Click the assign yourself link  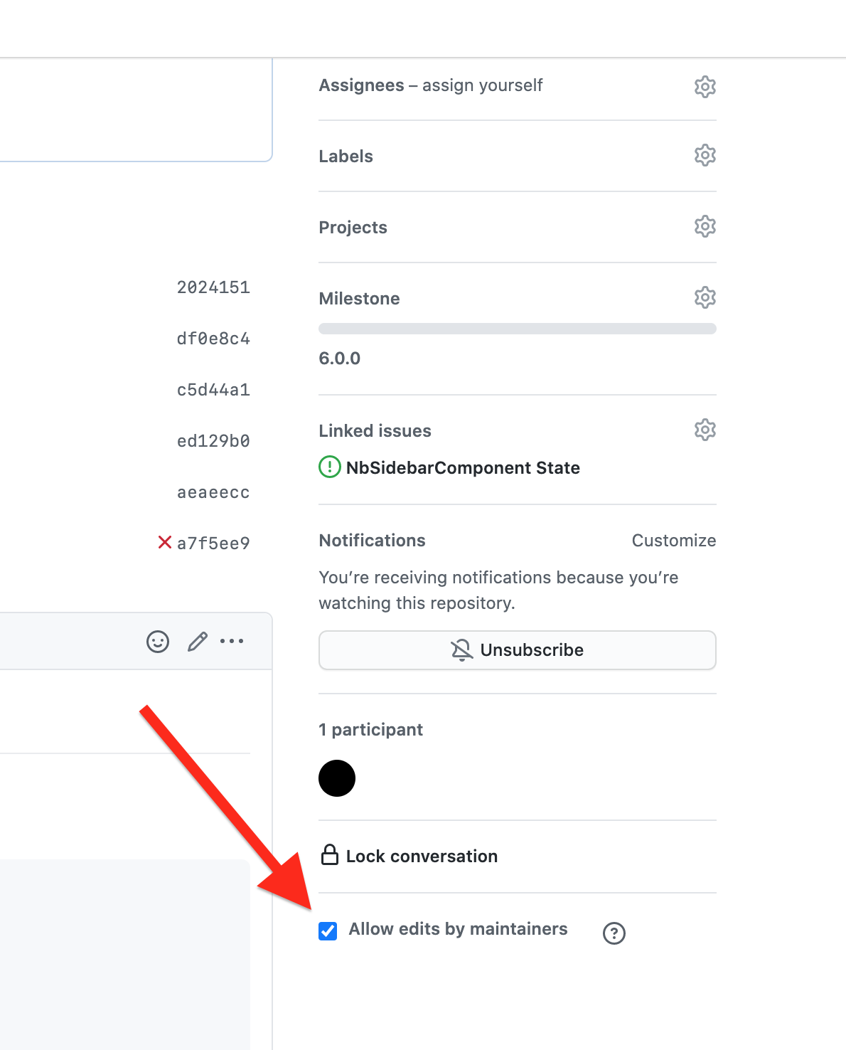coord(482,85)
